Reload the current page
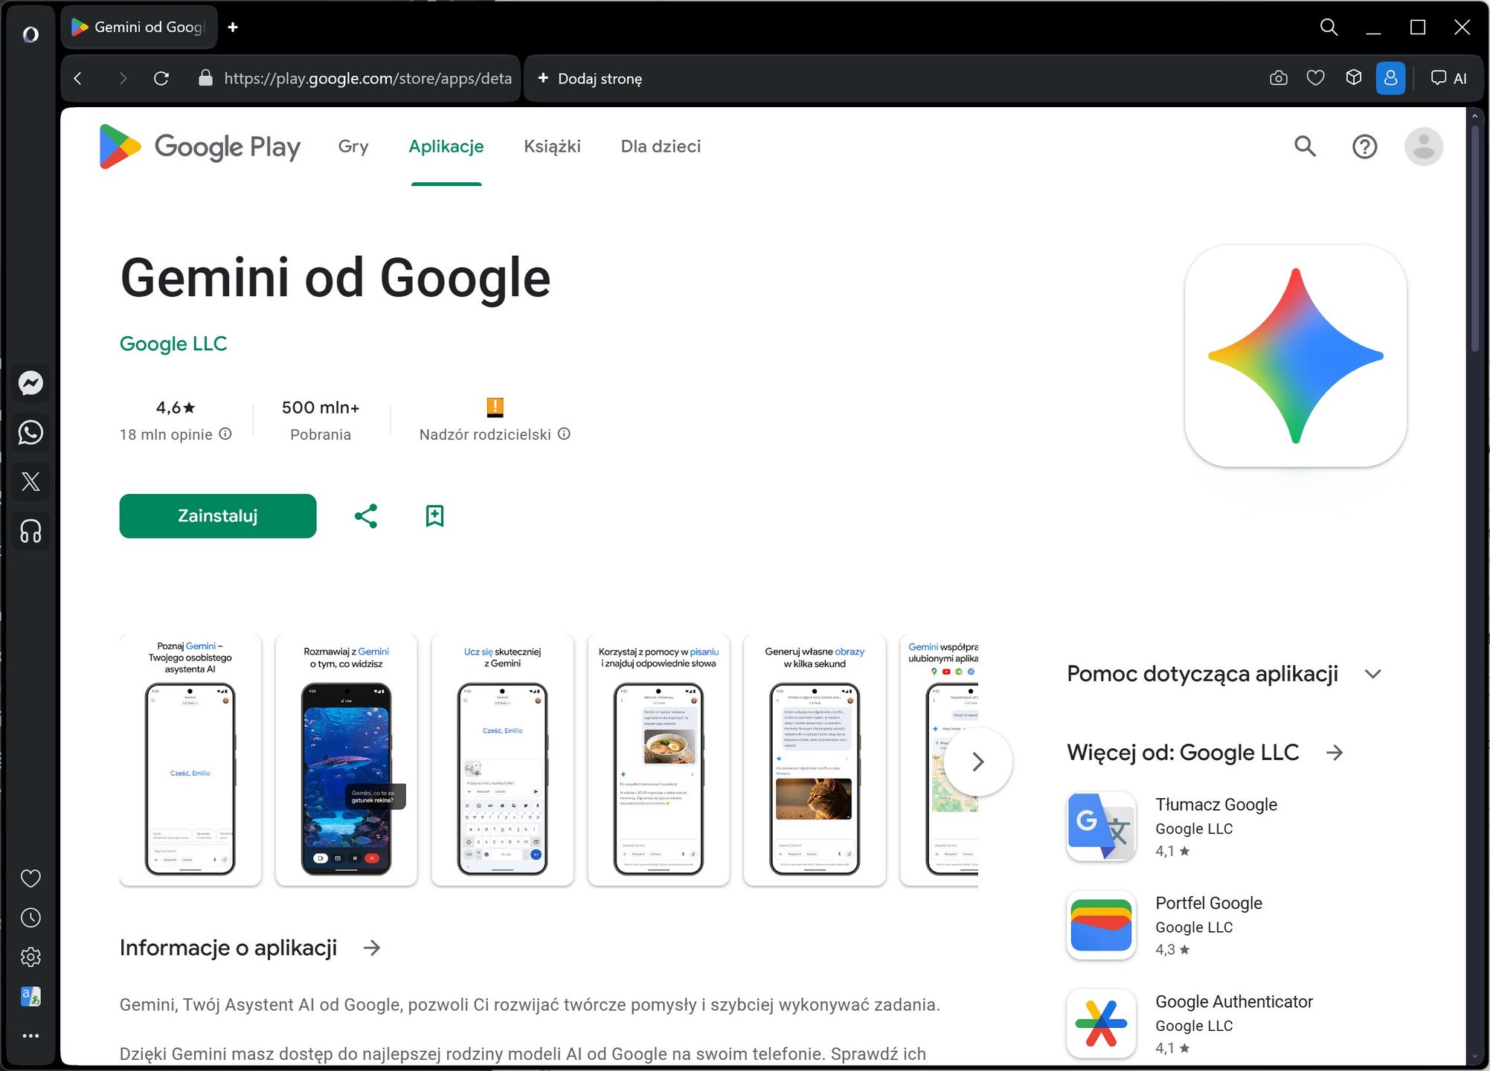This screenshot has height=1071, width=1490. [x=161, y=78]
